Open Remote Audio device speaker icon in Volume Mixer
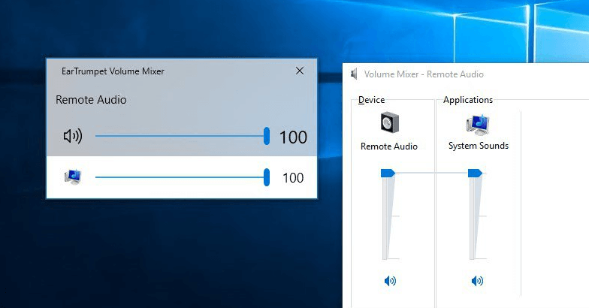The image size is (589, 308). [x=389, y=122]
